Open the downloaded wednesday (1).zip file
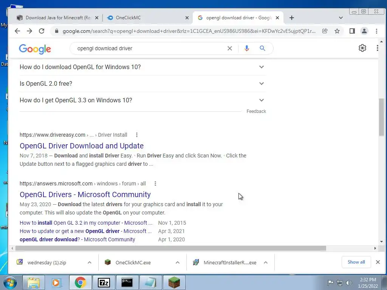 tap(47, 263)
